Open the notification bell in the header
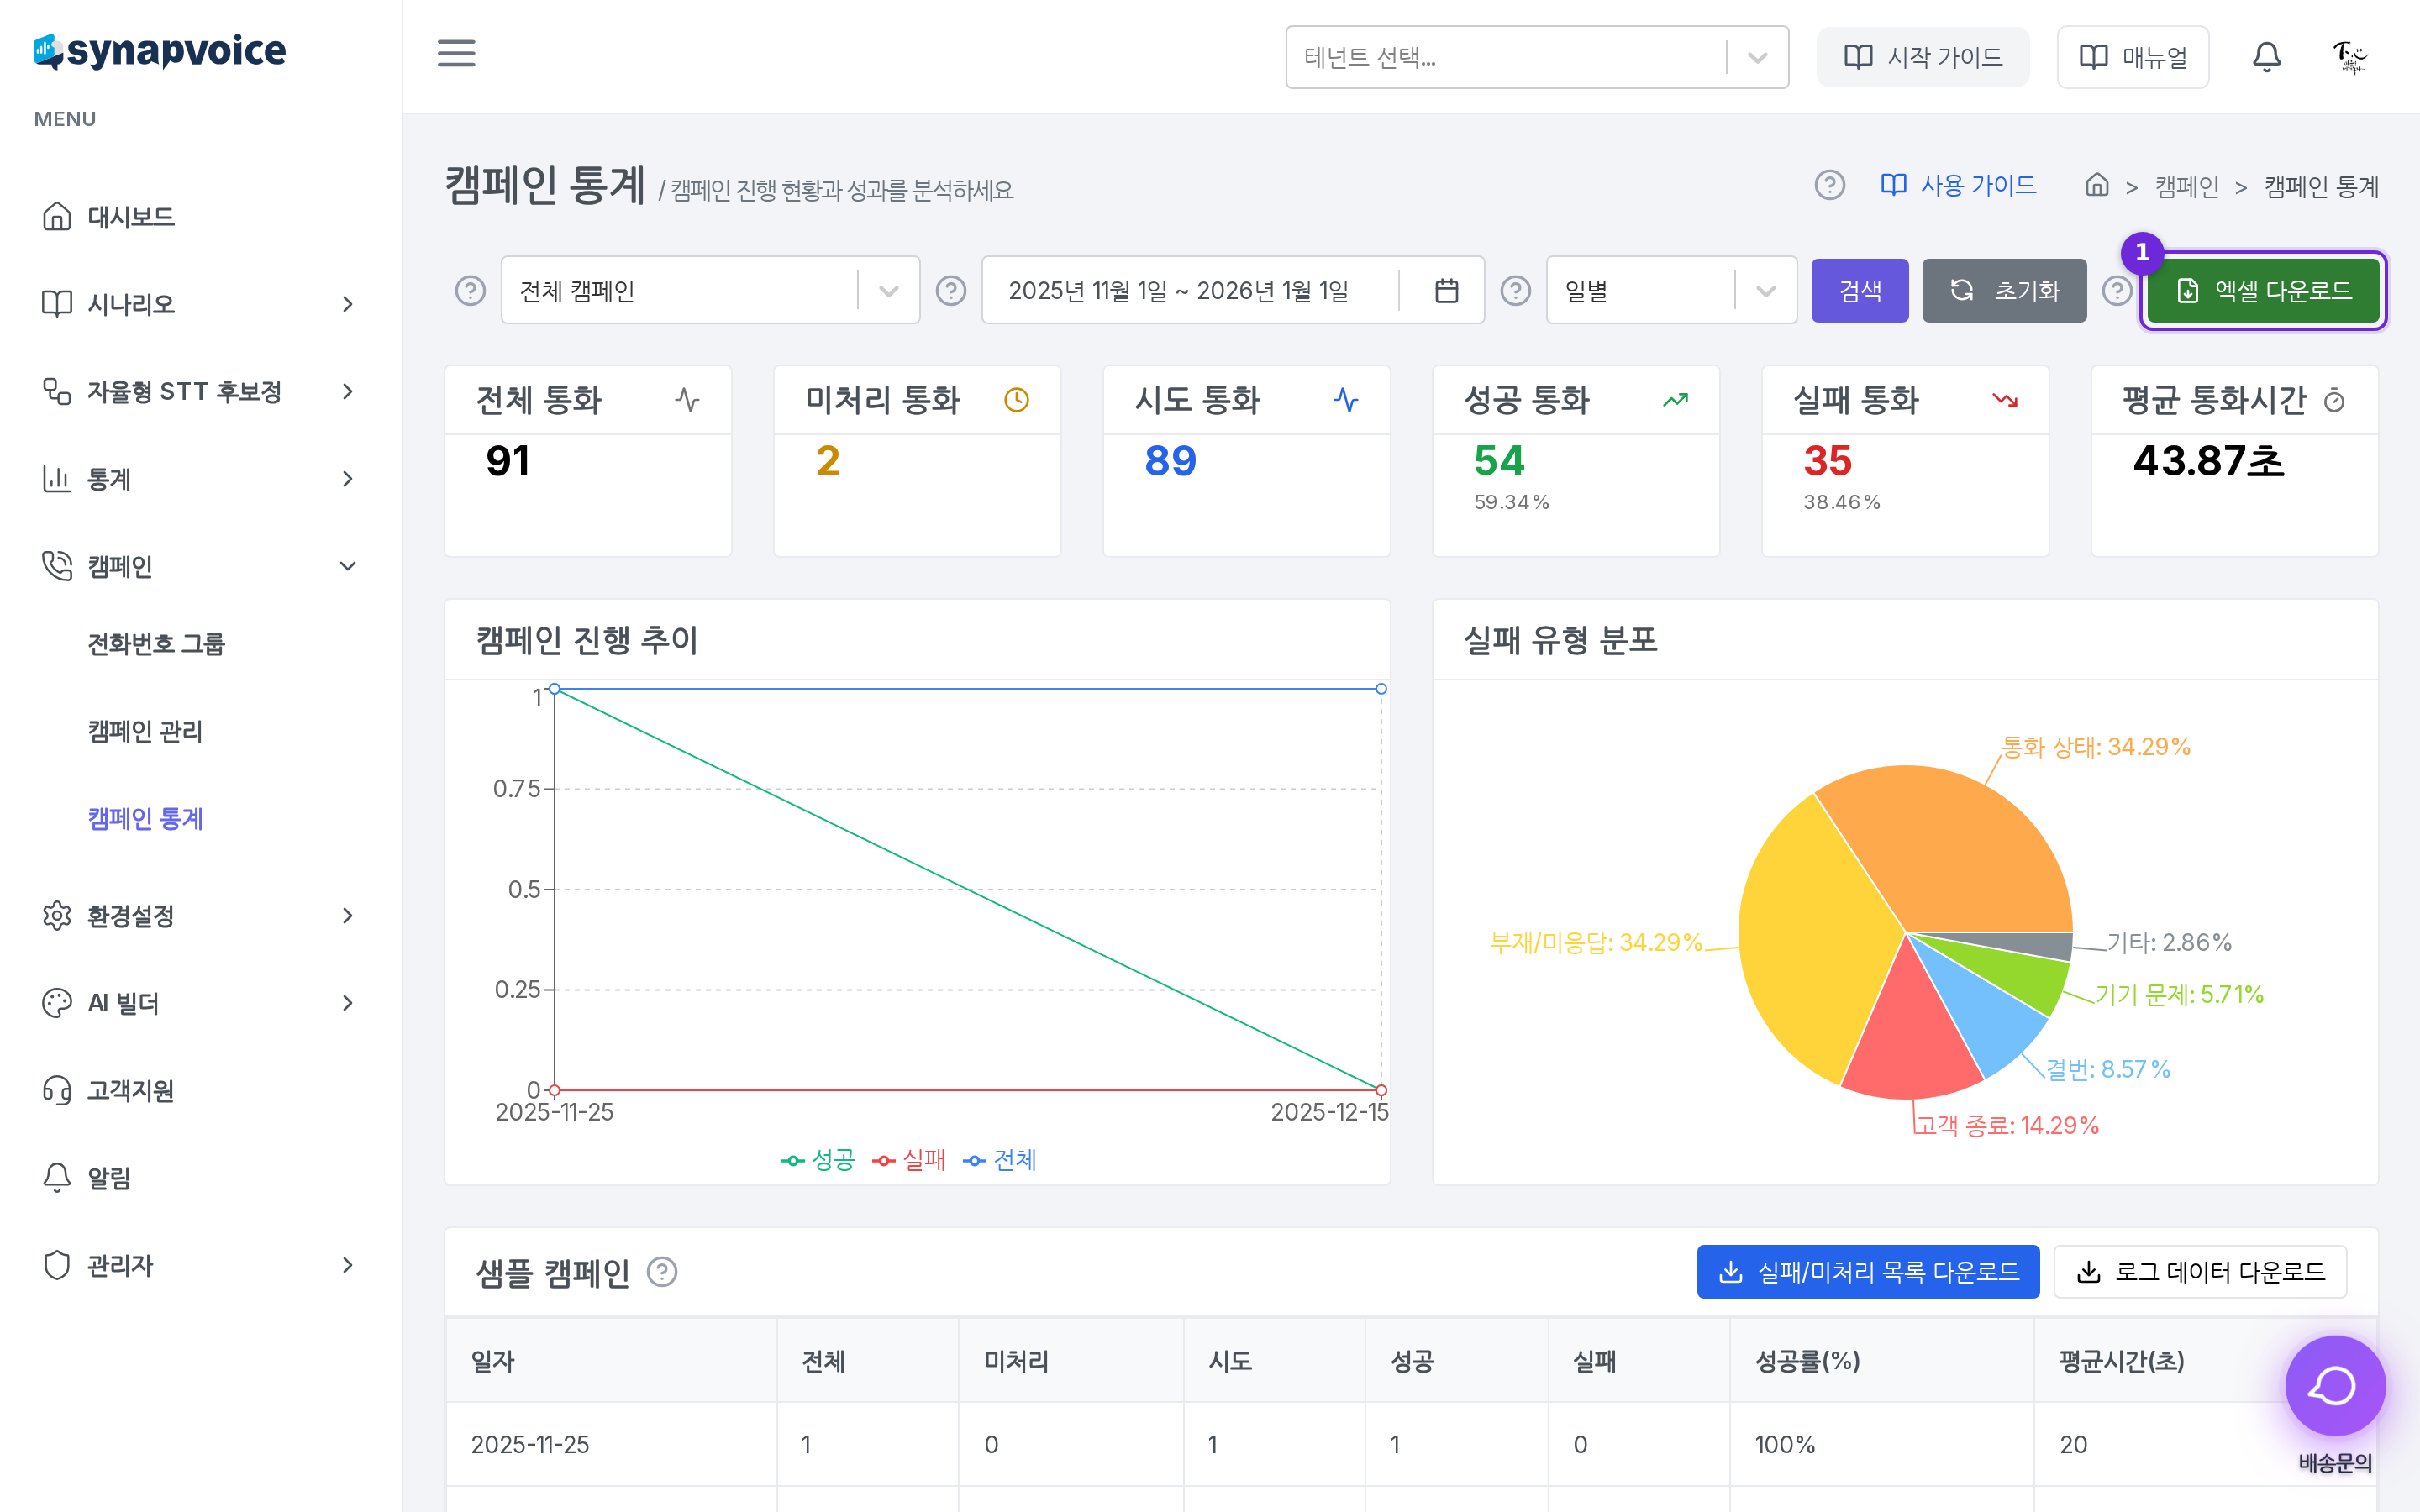This screenshot has width=2420, height=1512. point(2266,57)
